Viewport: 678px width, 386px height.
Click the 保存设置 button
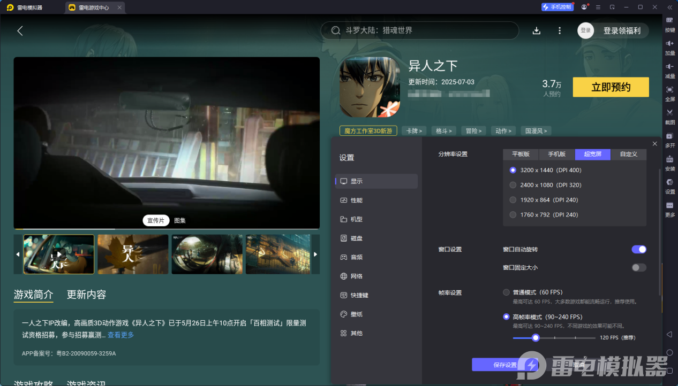[504, 365]
